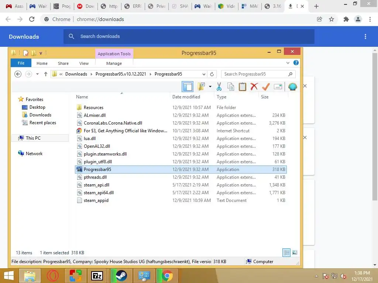
Task: Click the folder options icon in toolbar
Action: tap(201, 87)
